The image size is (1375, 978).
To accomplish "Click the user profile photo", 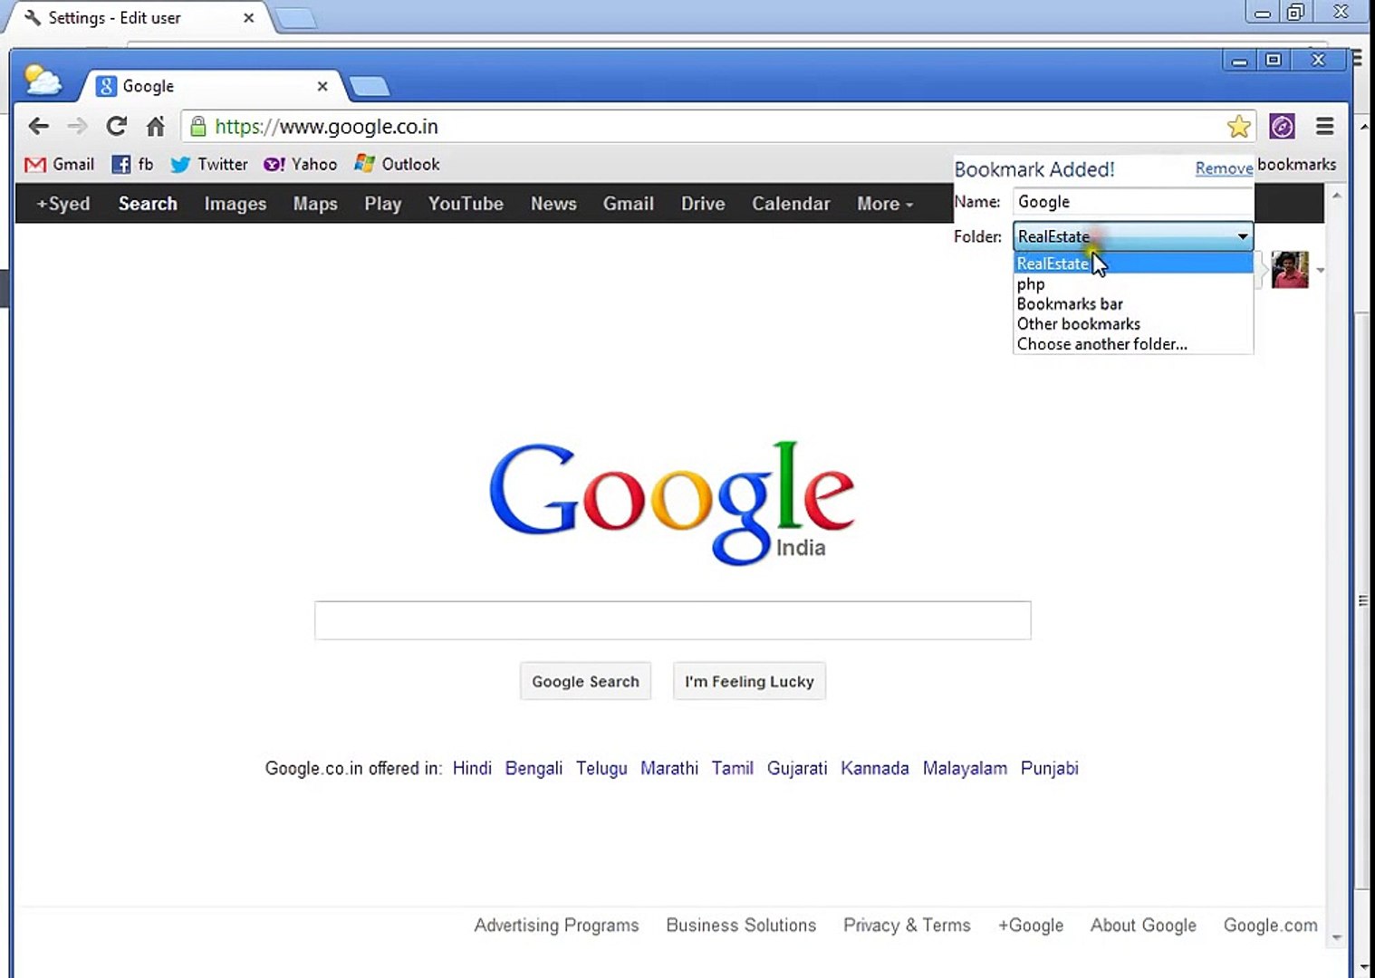I will pos(1290,270).
